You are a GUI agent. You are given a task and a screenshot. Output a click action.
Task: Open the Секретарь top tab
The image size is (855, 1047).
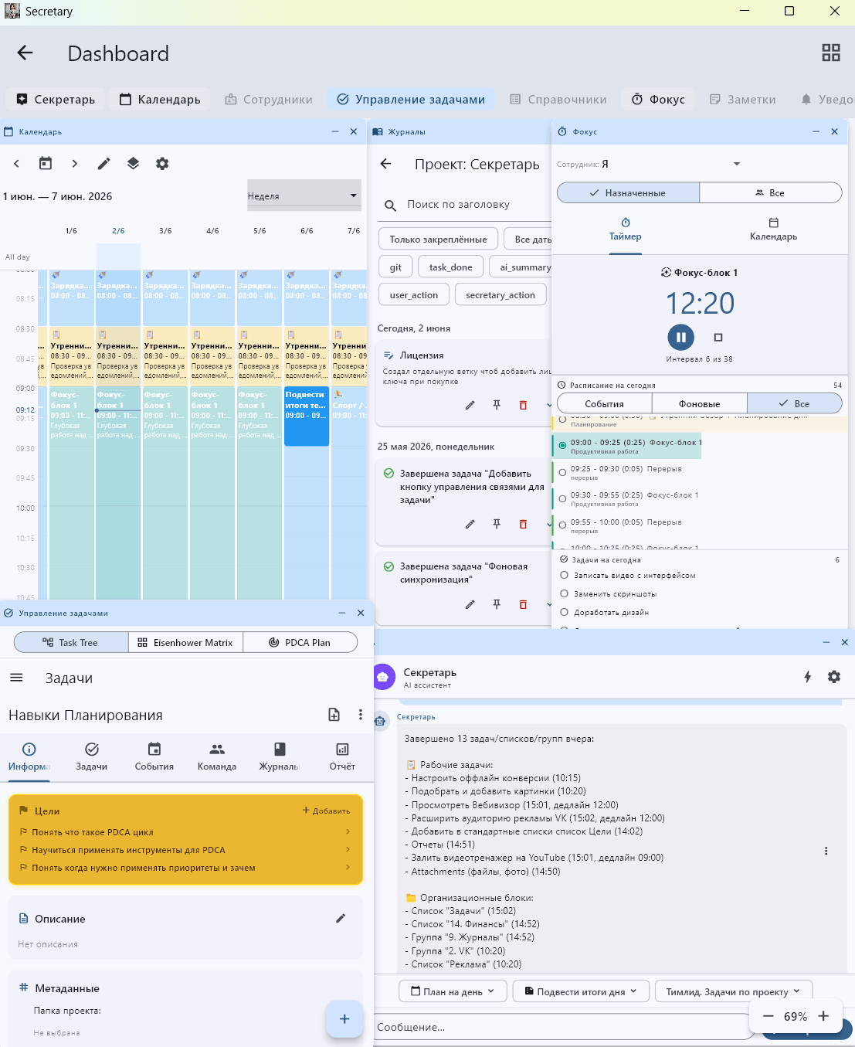click(56, 100)
